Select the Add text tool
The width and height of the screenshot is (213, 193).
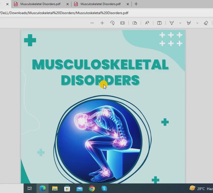click(x=159, y=23)
